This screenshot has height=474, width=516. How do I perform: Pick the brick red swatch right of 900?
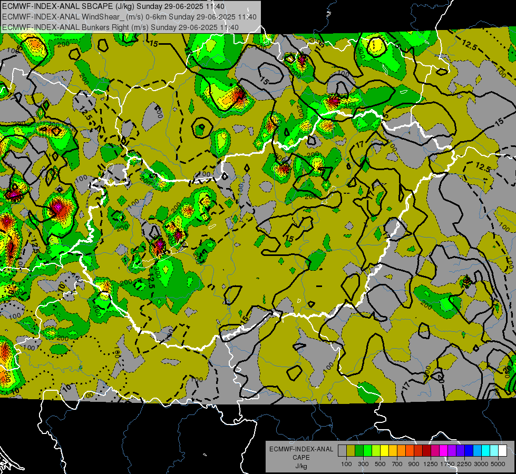tap(418, 451)
